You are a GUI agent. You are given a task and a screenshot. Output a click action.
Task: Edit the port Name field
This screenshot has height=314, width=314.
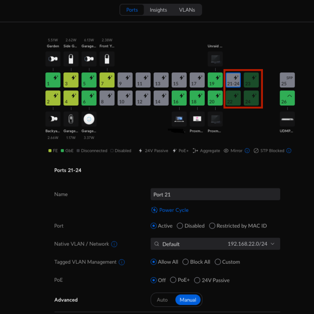point(215,194)
